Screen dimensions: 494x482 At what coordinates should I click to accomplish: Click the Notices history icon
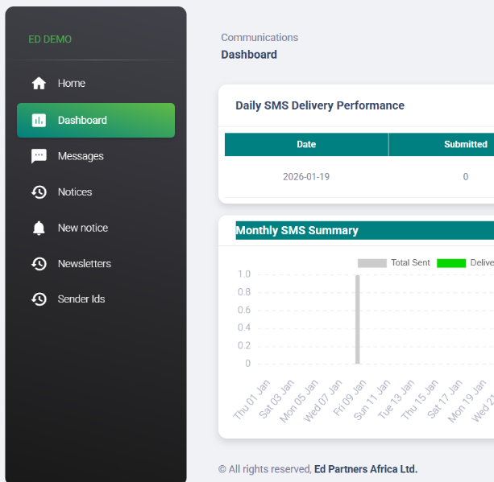coord(39,192)
